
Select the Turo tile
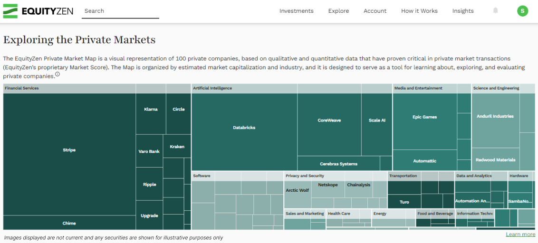404,202
